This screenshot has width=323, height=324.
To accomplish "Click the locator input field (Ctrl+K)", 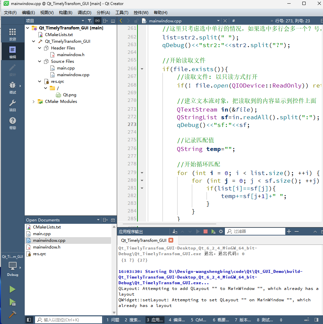I will pyautogui.click(x=69, y=320).
